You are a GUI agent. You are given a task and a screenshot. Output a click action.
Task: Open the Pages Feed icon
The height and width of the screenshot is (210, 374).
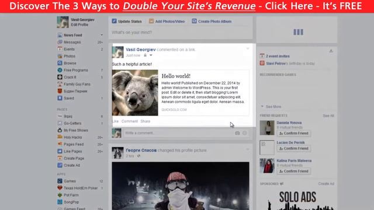(x=60, y=144)
